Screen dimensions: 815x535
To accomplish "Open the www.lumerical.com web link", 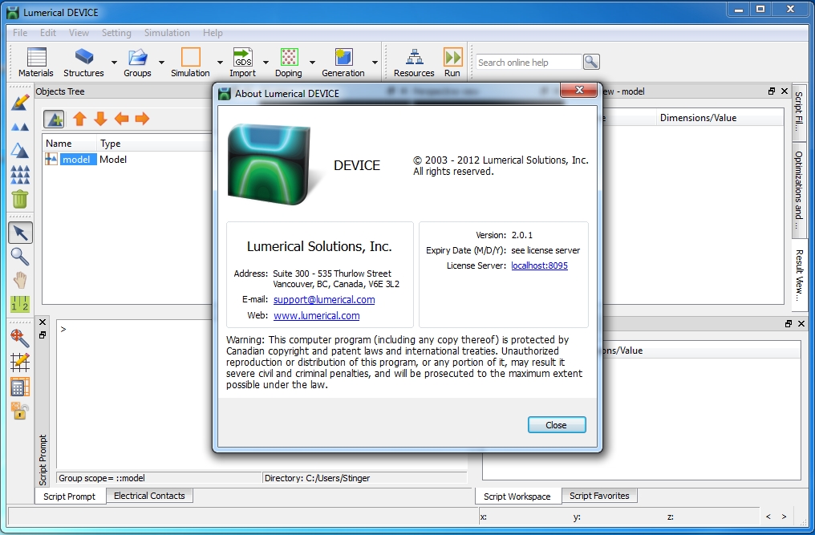I will (317, 315).
